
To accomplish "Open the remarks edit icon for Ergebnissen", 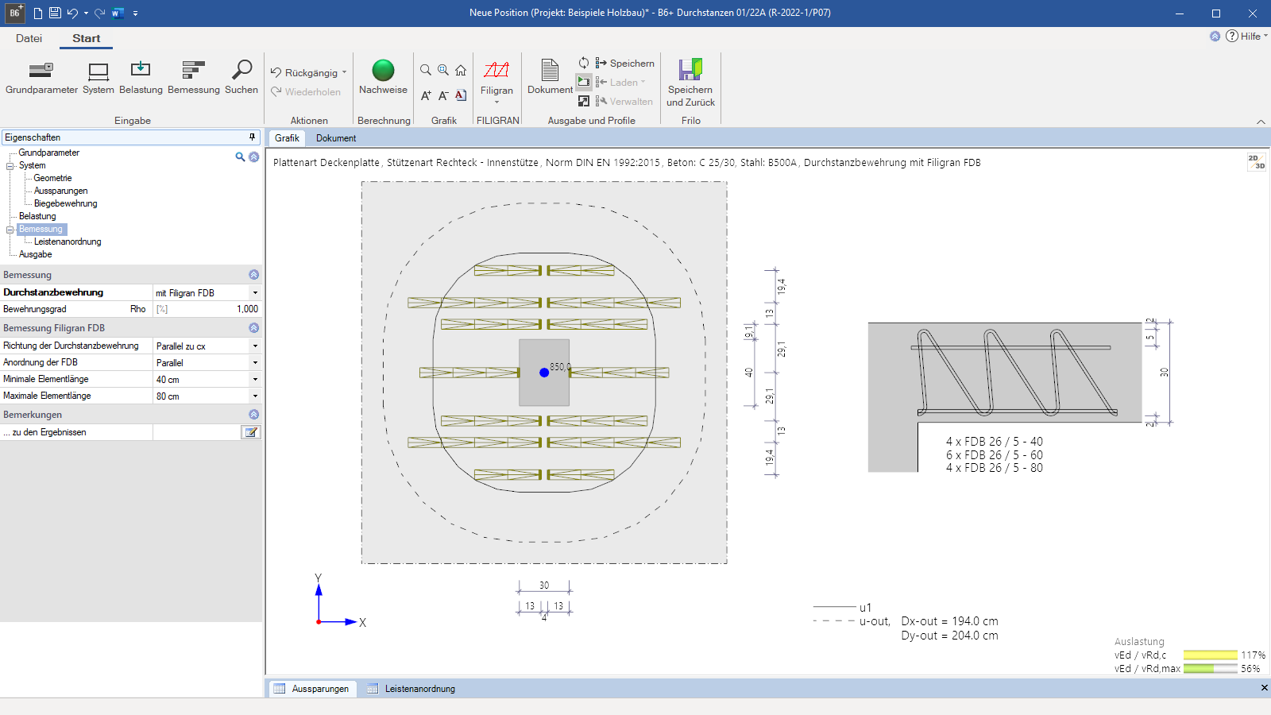I will [x=251, y=432].
